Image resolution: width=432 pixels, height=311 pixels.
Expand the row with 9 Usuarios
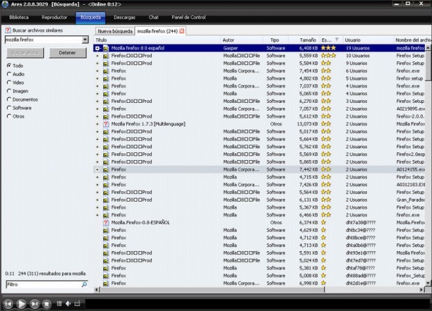coord(98,63)
